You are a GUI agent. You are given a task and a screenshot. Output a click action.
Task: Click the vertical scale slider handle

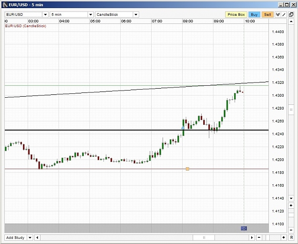pyautogui.click(x=291, y=110)
